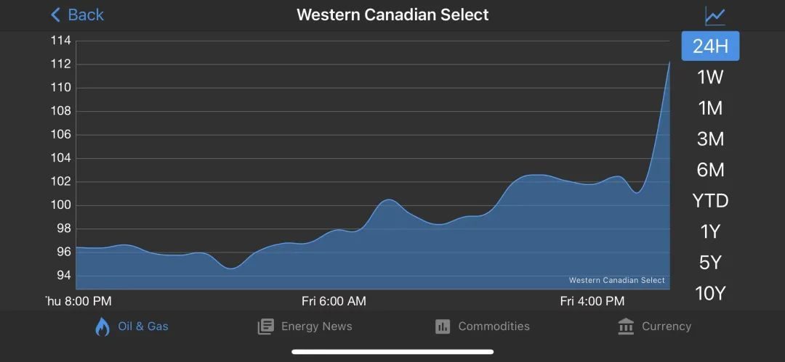Viewport: 785px width, 362px height.
Task: Select the 24H time range
Action: (x=710, y=46)
